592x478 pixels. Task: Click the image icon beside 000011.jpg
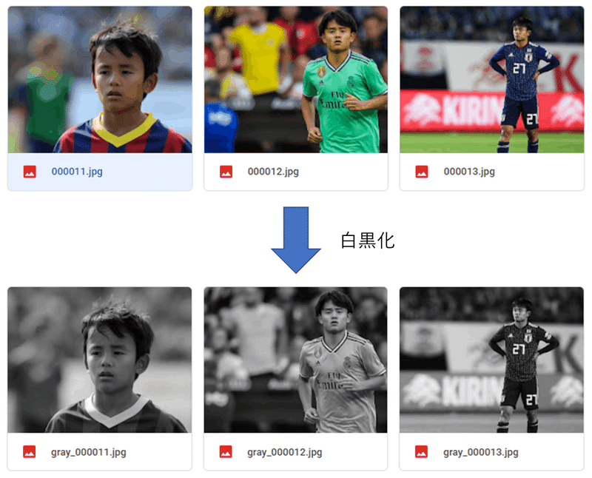[30, 172]
